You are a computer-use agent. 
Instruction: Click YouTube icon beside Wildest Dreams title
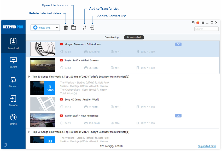(x=61, y=60)
